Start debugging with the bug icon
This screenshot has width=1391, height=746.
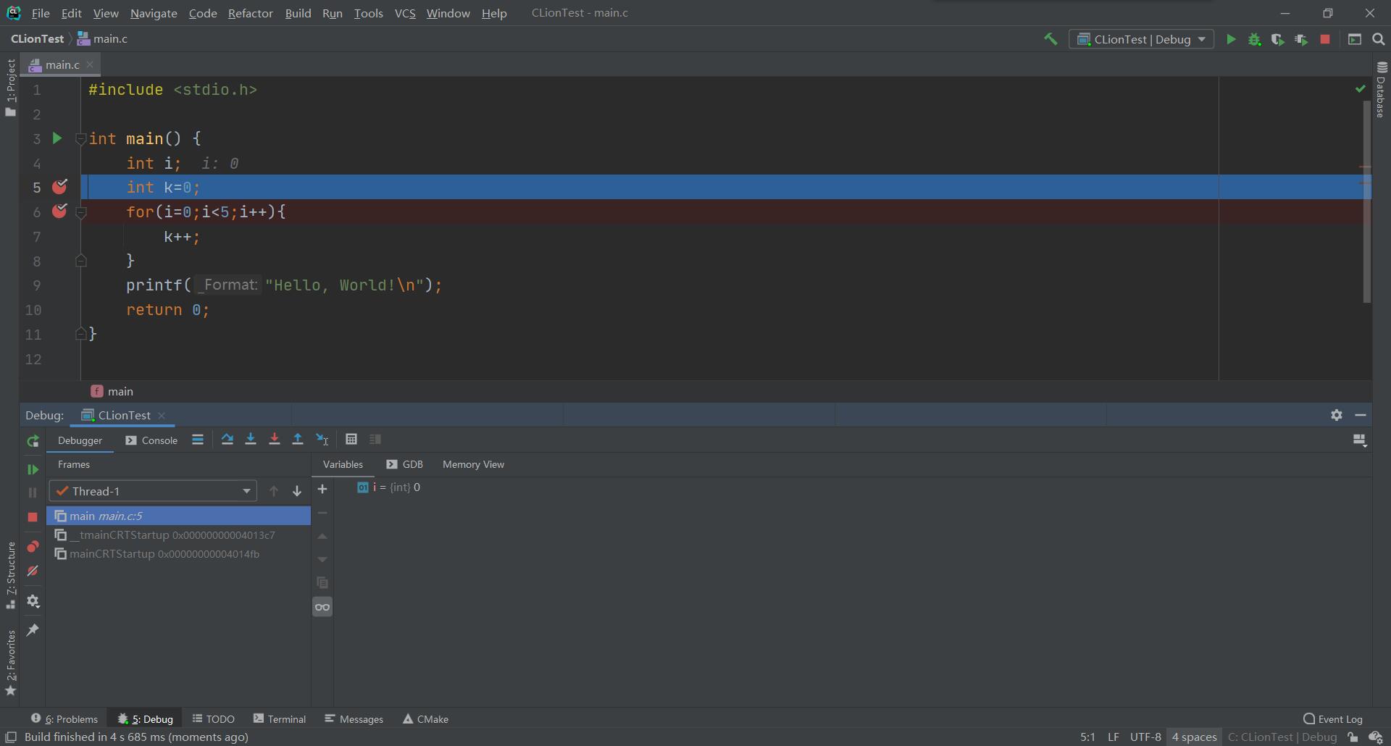1254,40
